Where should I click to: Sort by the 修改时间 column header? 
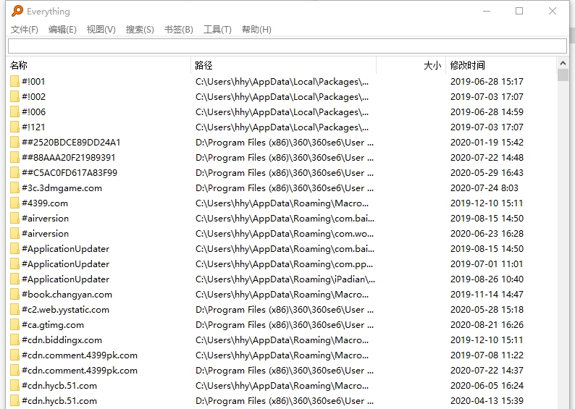[501, 65]
